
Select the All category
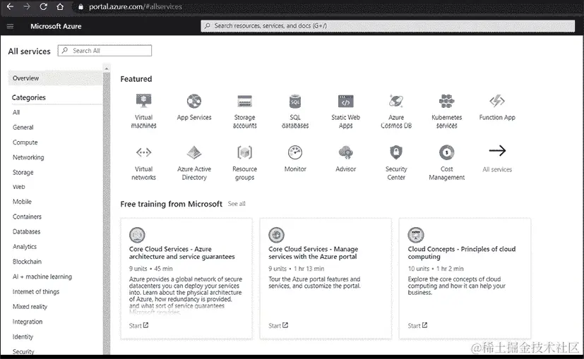click(16, 112)
